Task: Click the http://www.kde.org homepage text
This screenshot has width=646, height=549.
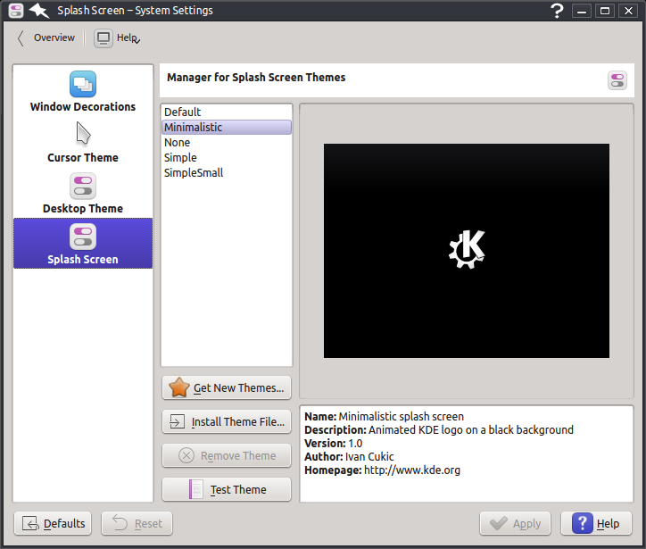Action: pyautogui.click(x=412, y=470)
